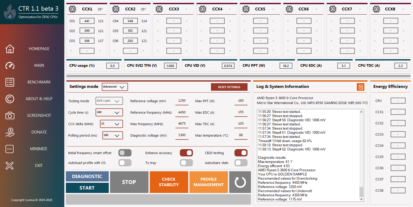Click the C04 core value 546 box
This screenshot has width=413, height=207.
pos(130,21)
